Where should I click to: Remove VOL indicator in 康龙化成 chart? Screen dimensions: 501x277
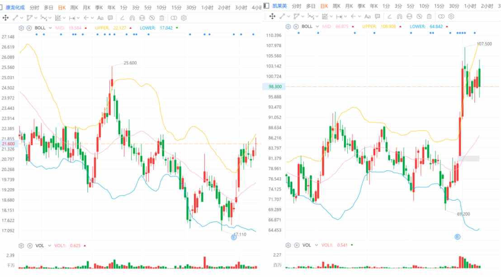(x=30, y=246)
